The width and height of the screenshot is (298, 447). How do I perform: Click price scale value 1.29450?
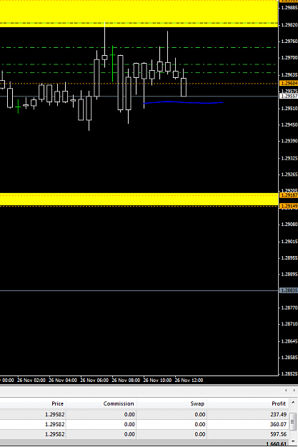(289, 124)
